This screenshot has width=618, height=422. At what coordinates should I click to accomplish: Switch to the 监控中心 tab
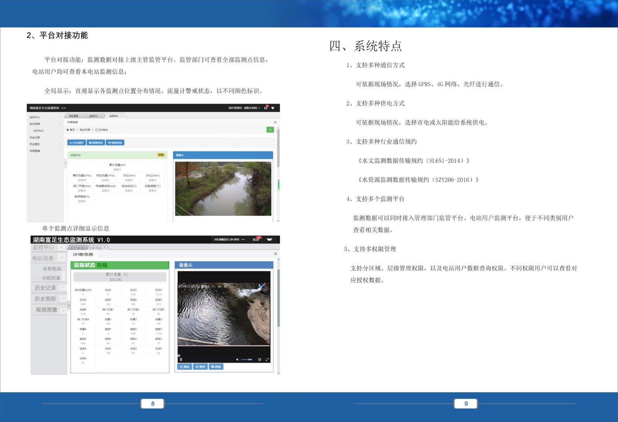(x=94, y=116)
